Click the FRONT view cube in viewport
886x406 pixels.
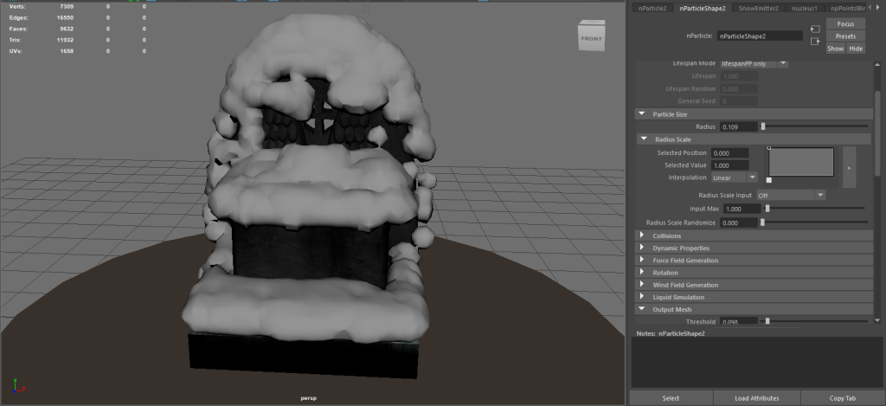click(591, 38)
